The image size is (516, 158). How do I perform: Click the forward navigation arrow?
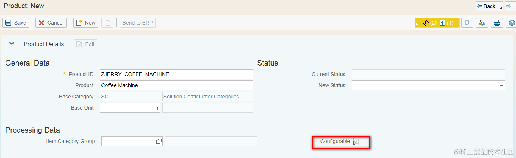tap(508, 6)
